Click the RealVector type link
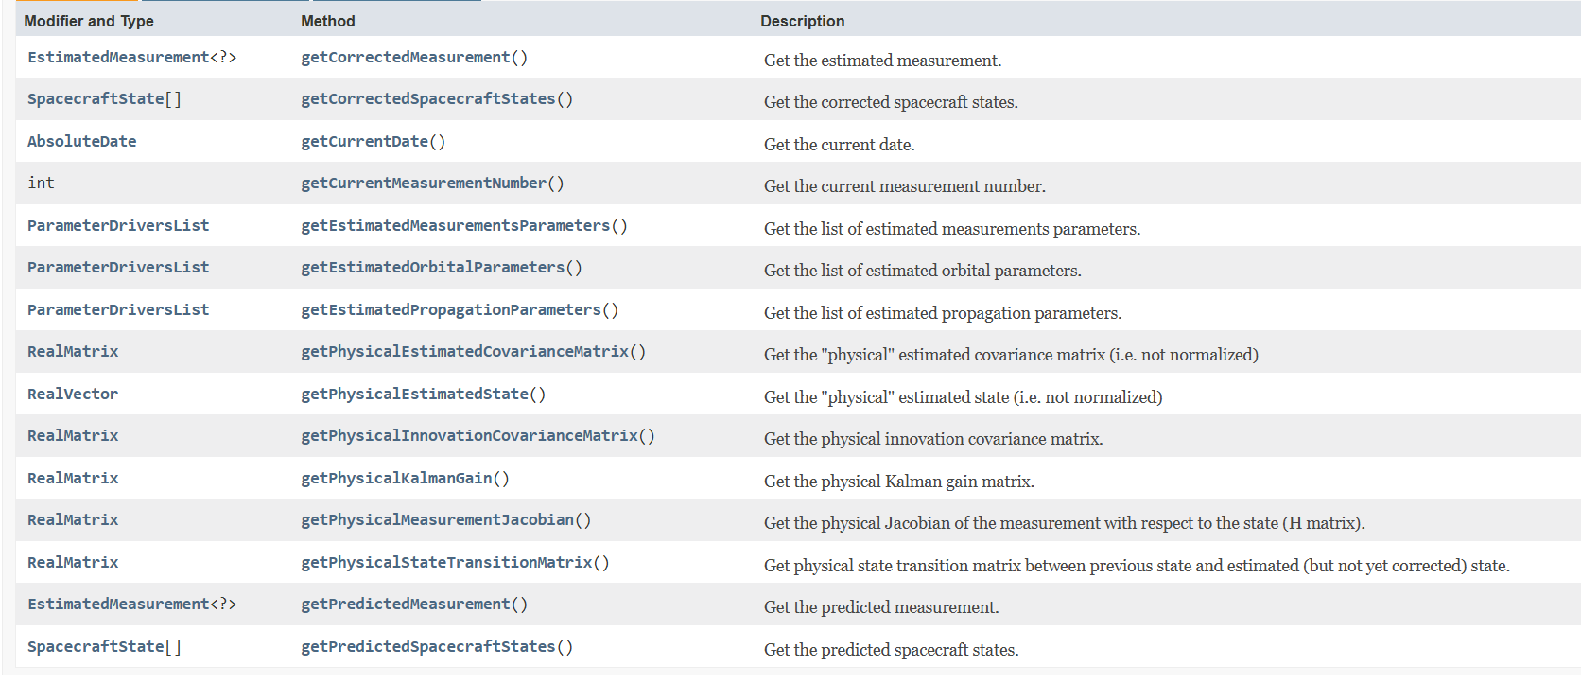Screen dimensions: 1581x684 (73, 395)
